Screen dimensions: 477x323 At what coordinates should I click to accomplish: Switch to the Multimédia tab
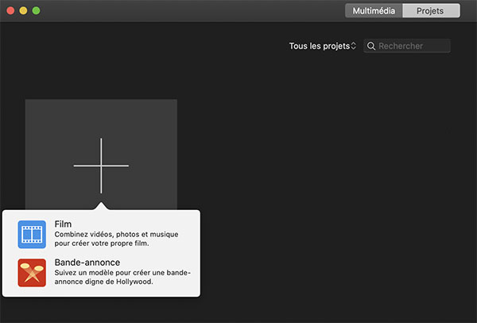[374, 11]
